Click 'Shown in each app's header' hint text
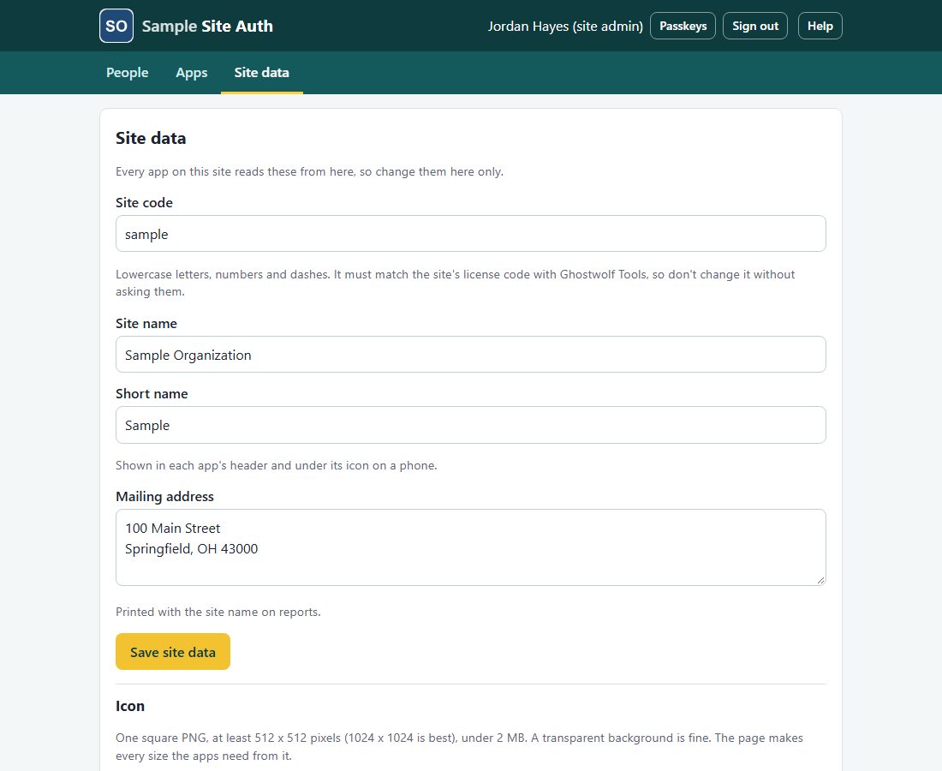This screenshot has height=771, width=942. (x=277, y=465)
